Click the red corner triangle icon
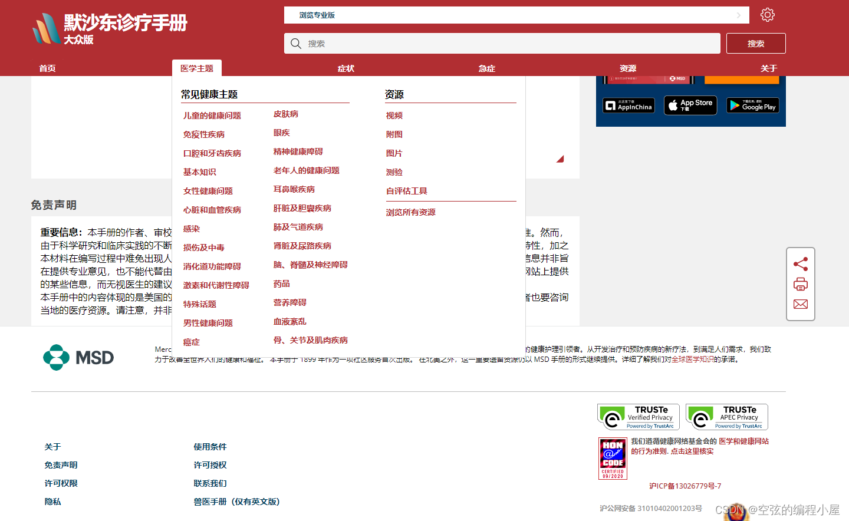 click(x=560, y=159)
